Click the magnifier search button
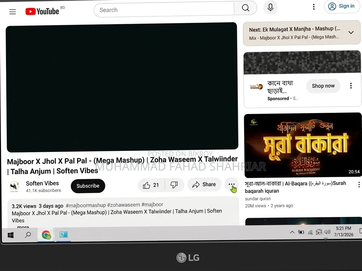 (x=245, y=8)
